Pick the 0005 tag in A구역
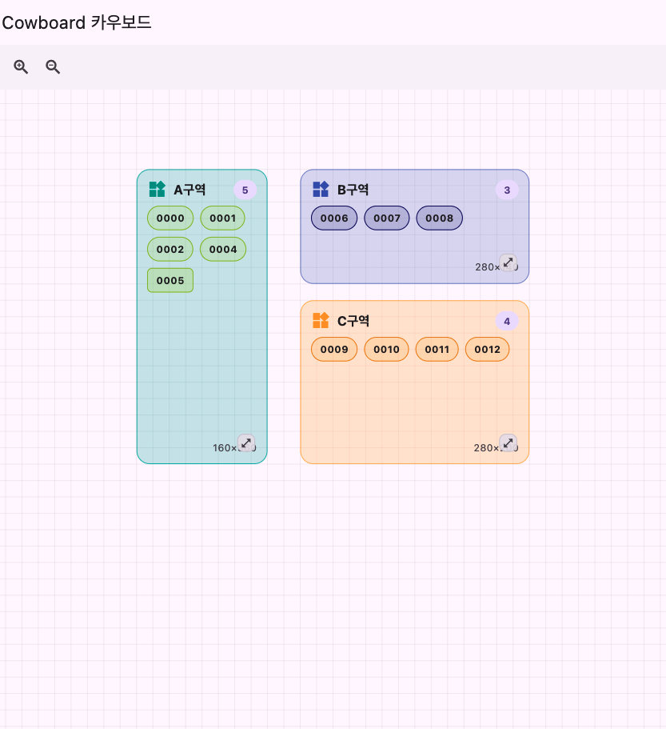666x729 pixels. (170, 281)
